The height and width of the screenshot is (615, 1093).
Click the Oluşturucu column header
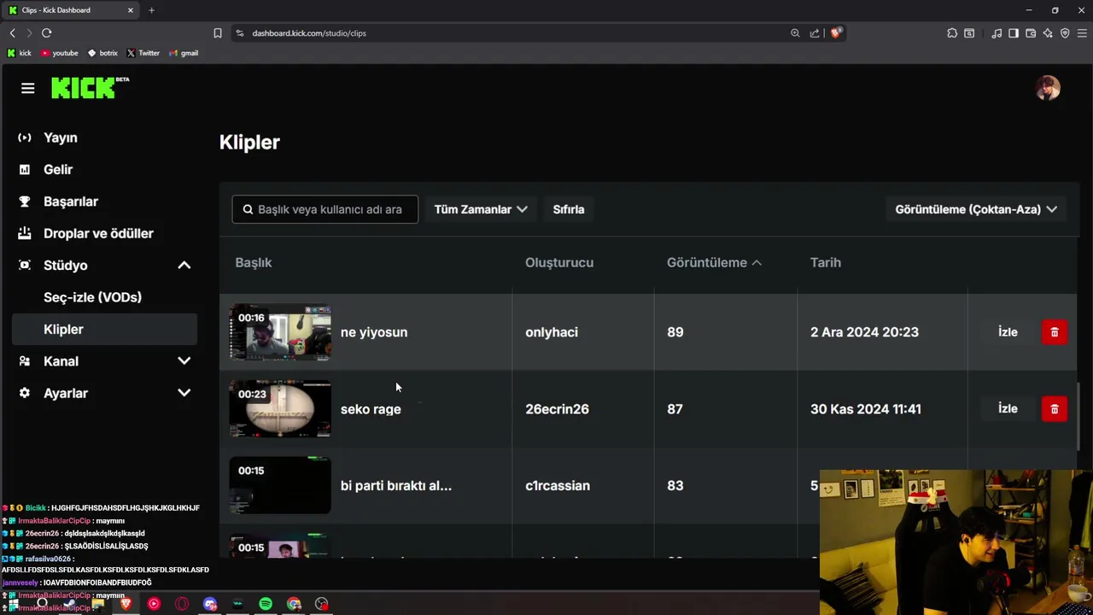coord(559,262)
